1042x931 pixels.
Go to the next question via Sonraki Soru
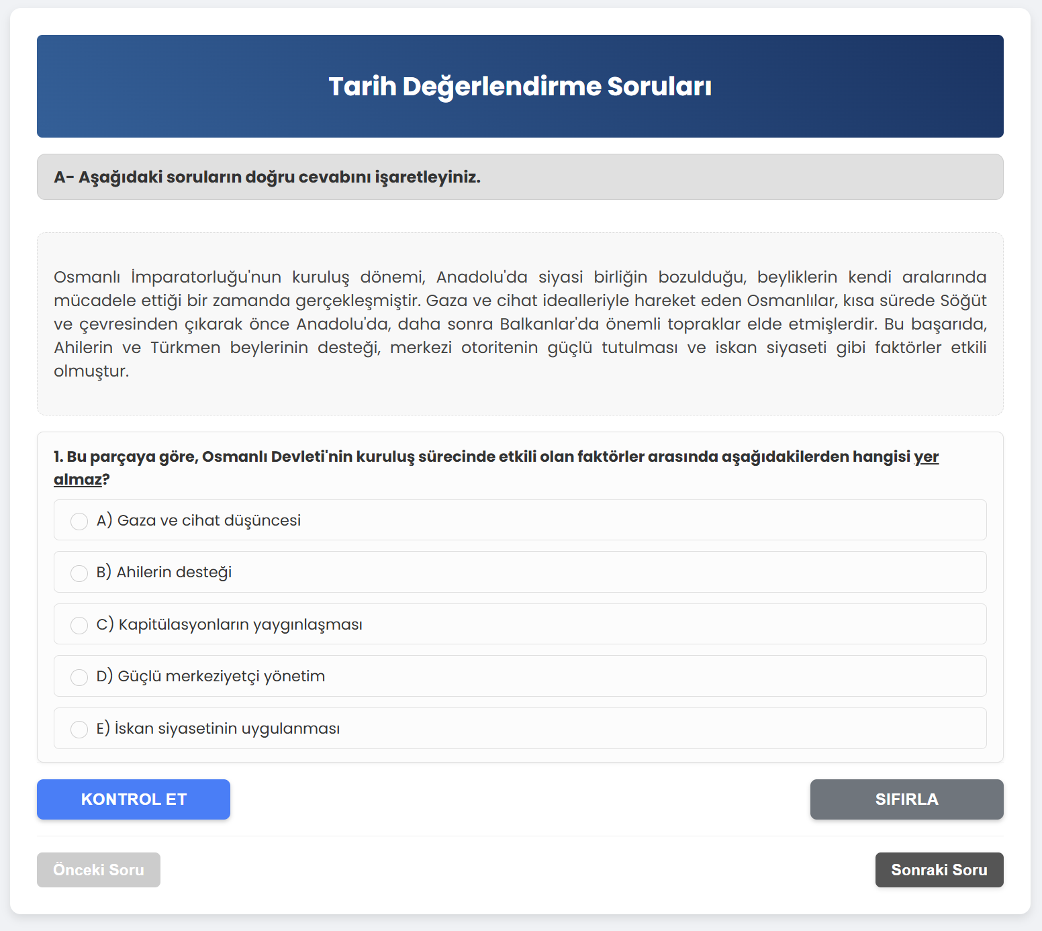click(x=939, y=870)
